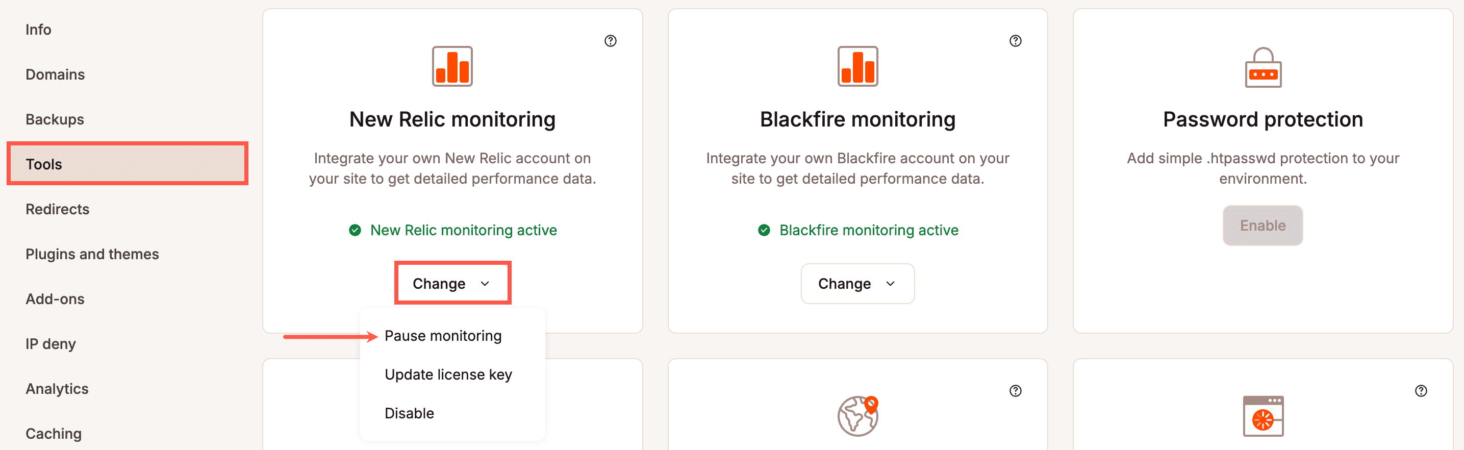This screenshot has width=1464, height=450.
Task: Expand the Change dropdown for New Relic
Action: 452,283
